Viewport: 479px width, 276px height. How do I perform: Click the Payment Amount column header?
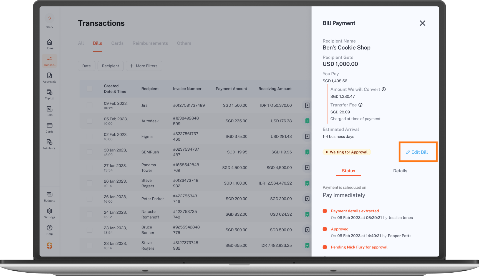click(x=231, y=89)
